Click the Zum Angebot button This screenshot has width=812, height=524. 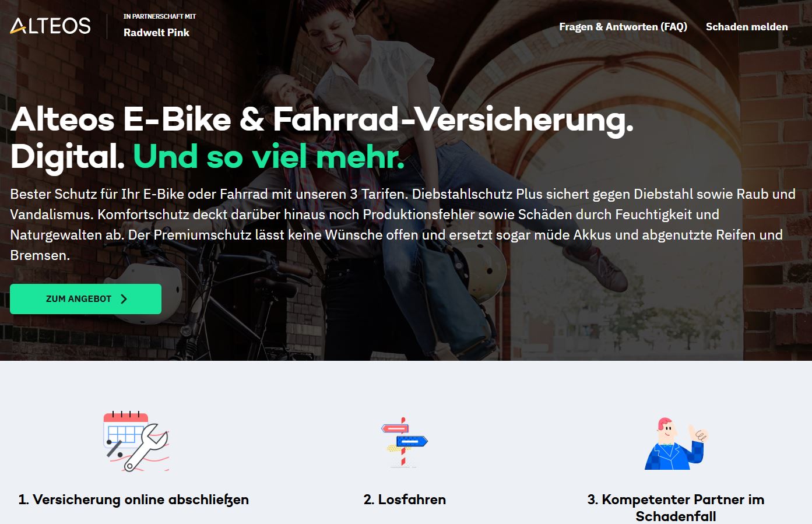86,299
